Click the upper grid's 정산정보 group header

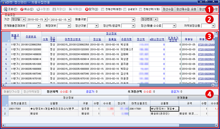111,33
